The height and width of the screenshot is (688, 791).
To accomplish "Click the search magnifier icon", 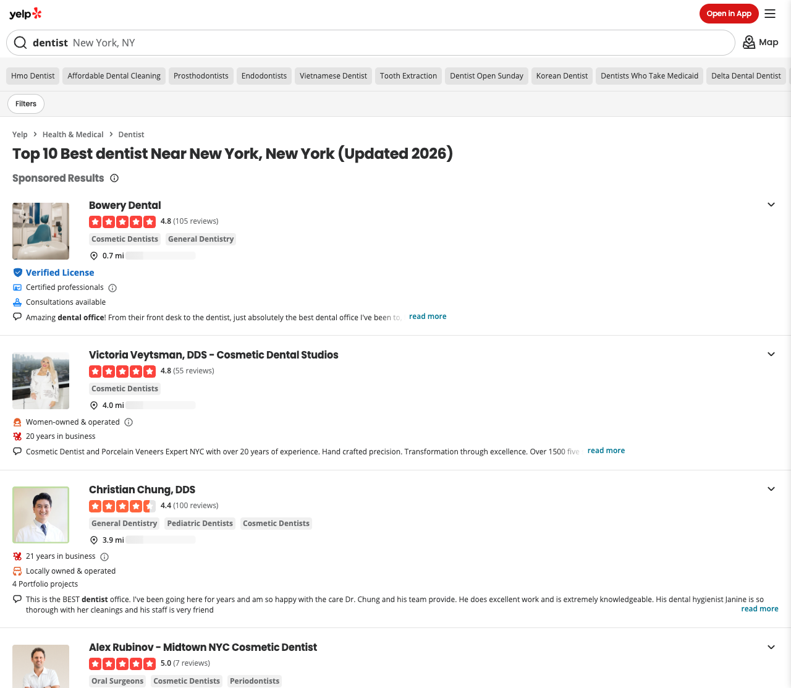I will click(x=20, y=43).
